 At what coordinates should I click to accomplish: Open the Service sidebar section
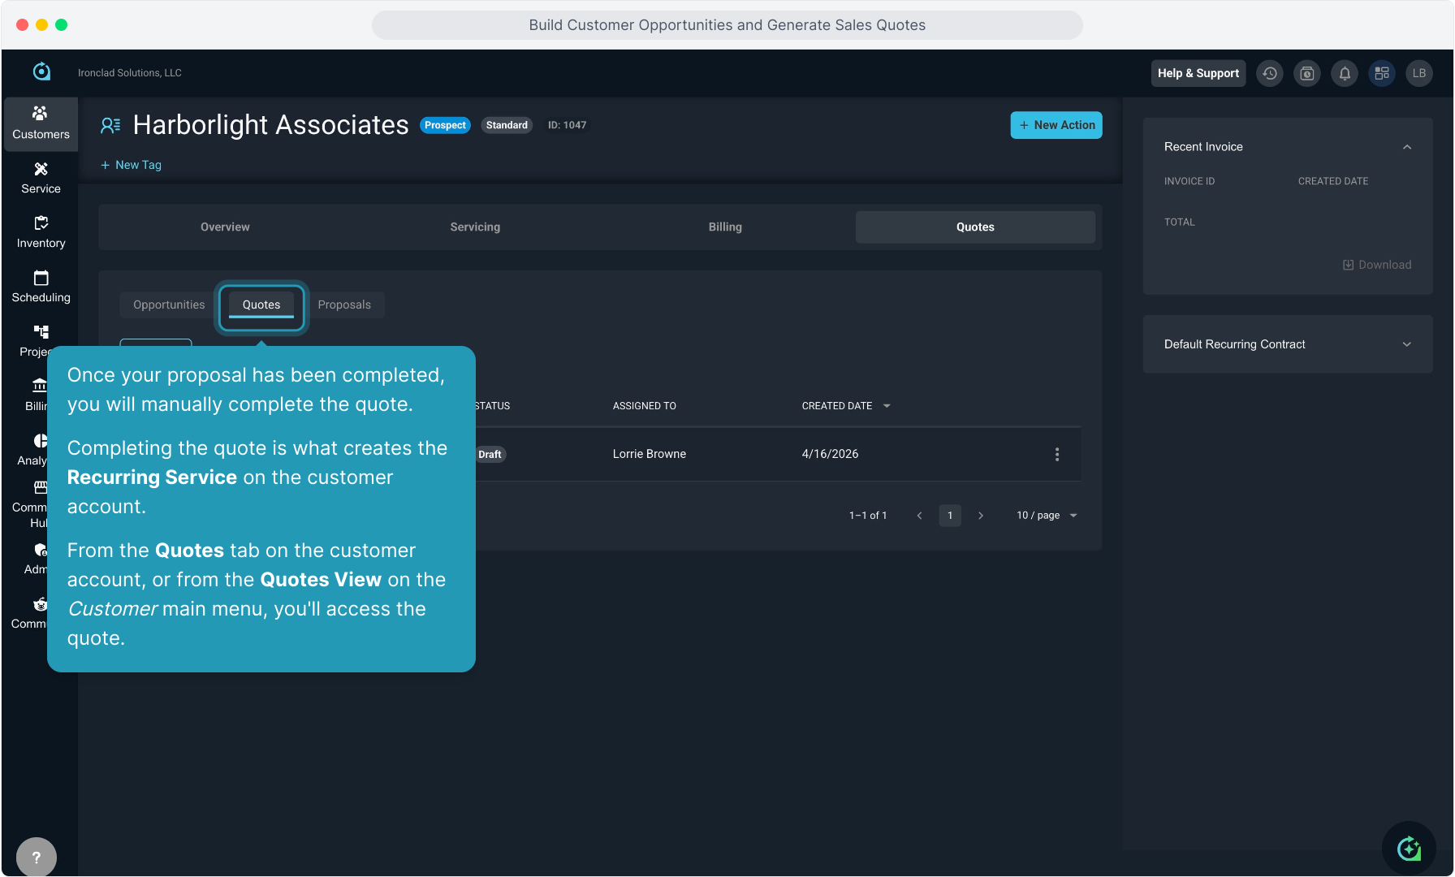pyautogui.click(x=41, y=178)
